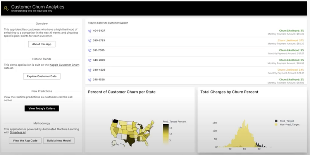Click the View Today's Callers button
The height and width of the screenshot is (155, 310).
click(x=42, y=109)
